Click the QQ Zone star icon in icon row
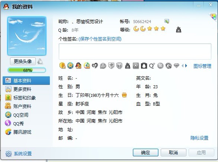Image resolution: width=218 pixels, height=162 pixels. pyautogui.click(x=70, y=66)
